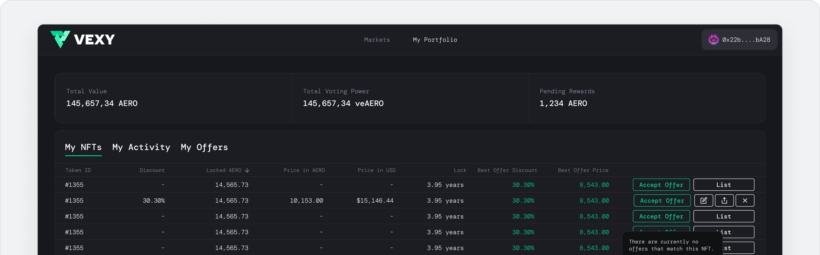Click the white 30.30% discount cell
820x255 pixels.
[154, 201]
